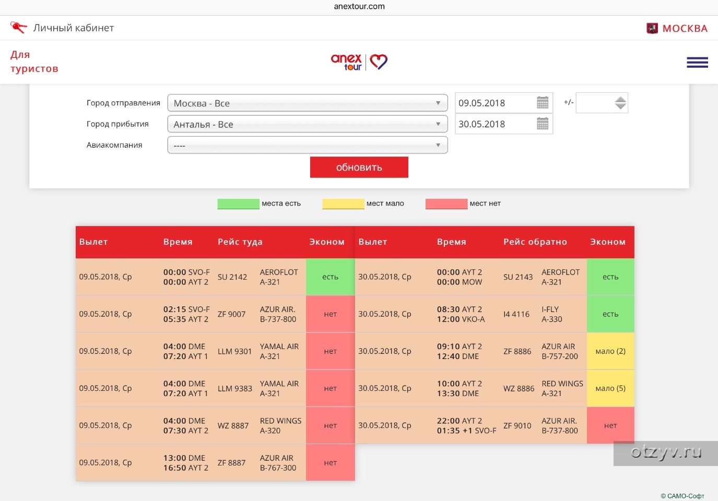The width and height of the screenshot is (718, 501).
Task: Click the Moscow city emblem icon
Action: coord(652,28)
